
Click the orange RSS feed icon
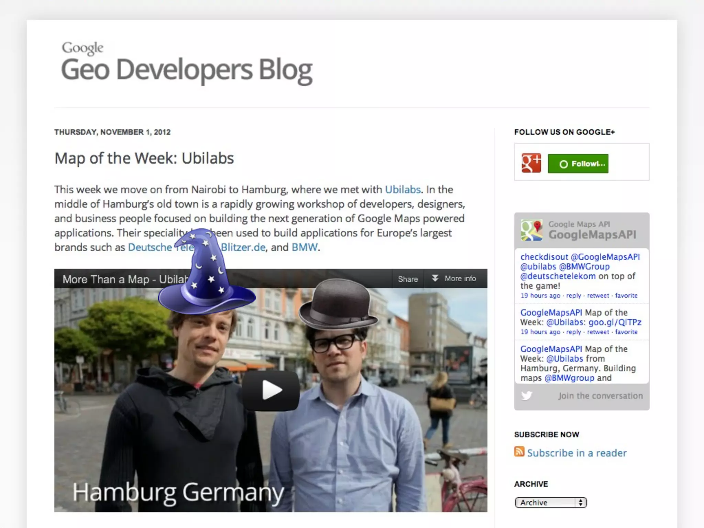point(519,452)
